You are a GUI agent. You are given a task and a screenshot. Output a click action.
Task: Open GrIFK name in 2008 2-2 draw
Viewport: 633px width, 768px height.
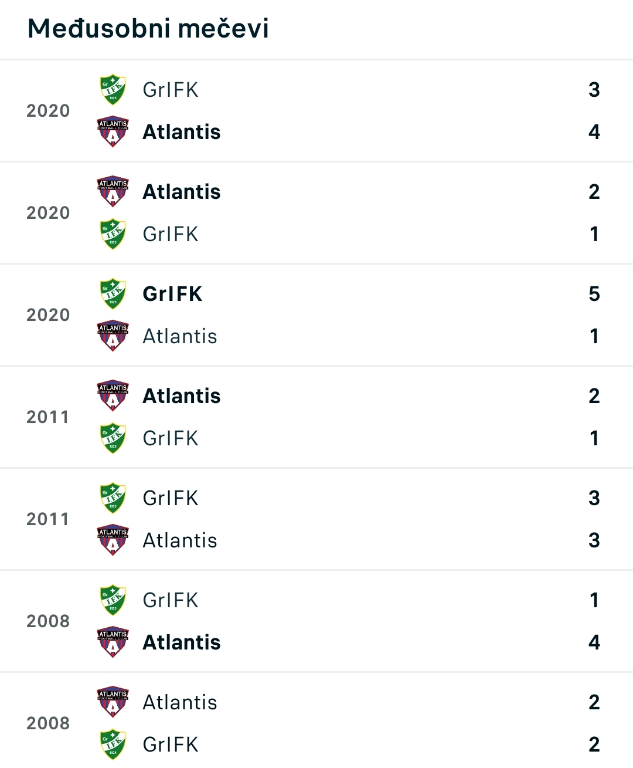171,745
